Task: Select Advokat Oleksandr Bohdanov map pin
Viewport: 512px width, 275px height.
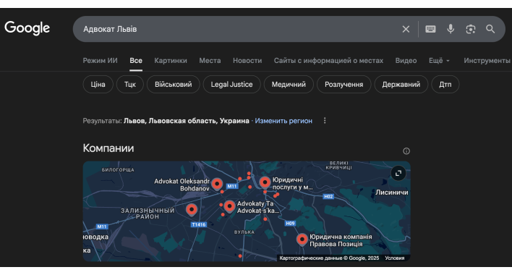Action: tap(217, 184)
